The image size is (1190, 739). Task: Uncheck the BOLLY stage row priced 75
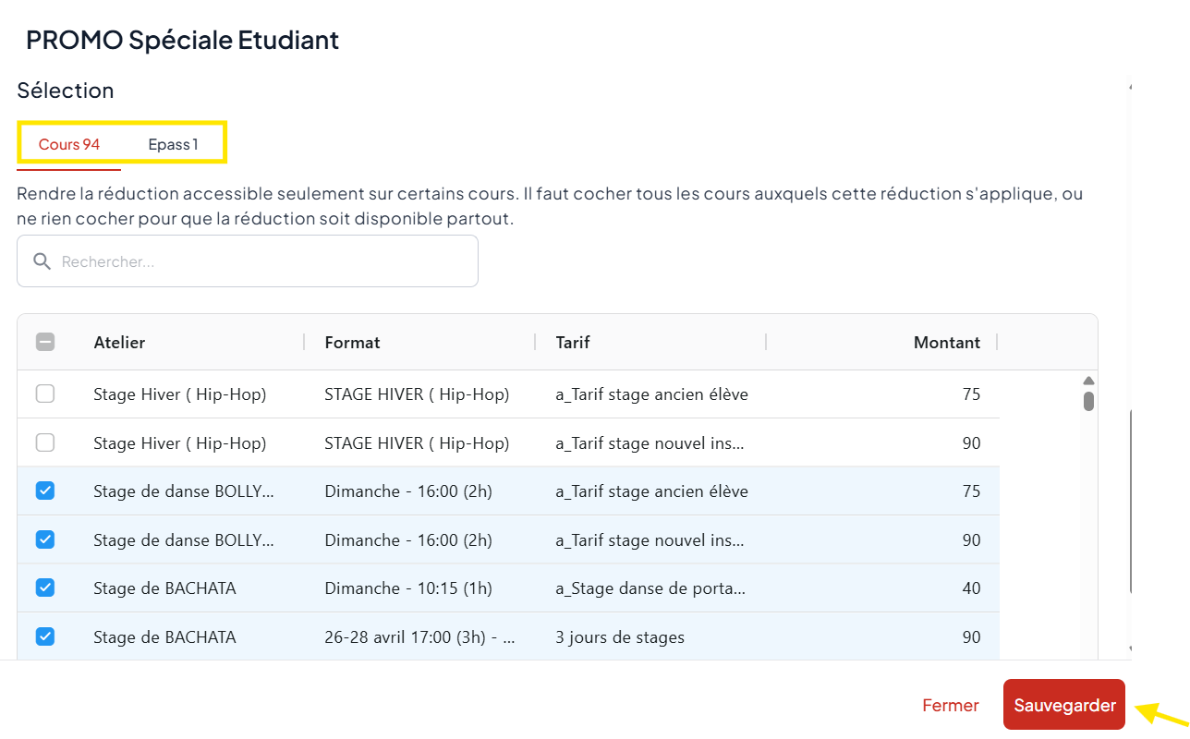tap(44, 491)
